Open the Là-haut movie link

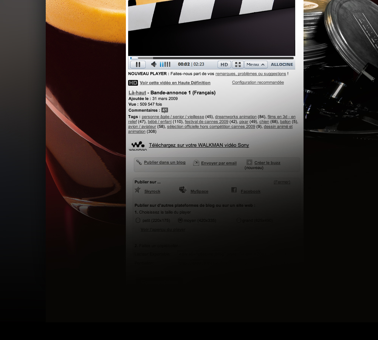[x=138, y=92]
